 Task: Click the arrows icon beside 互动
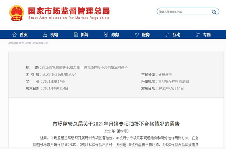pyautogui.click(x=167, y=34)
